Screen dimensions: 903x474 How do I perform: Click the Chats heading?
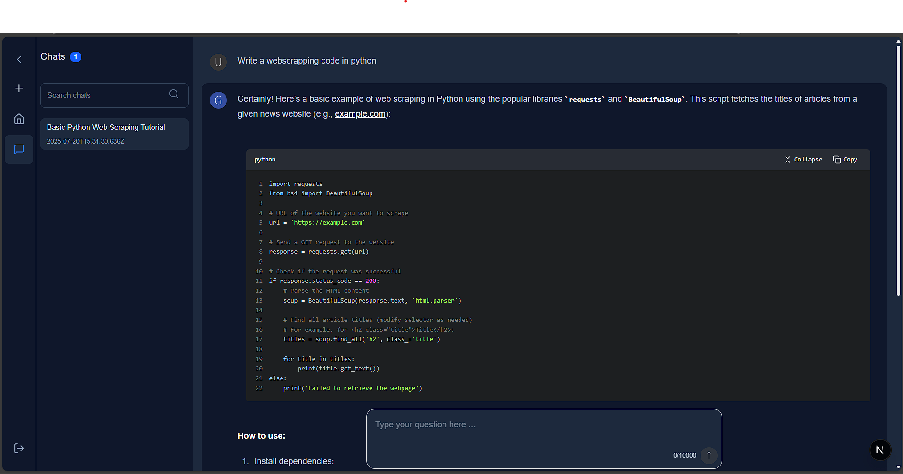click(x=53, y=56)
